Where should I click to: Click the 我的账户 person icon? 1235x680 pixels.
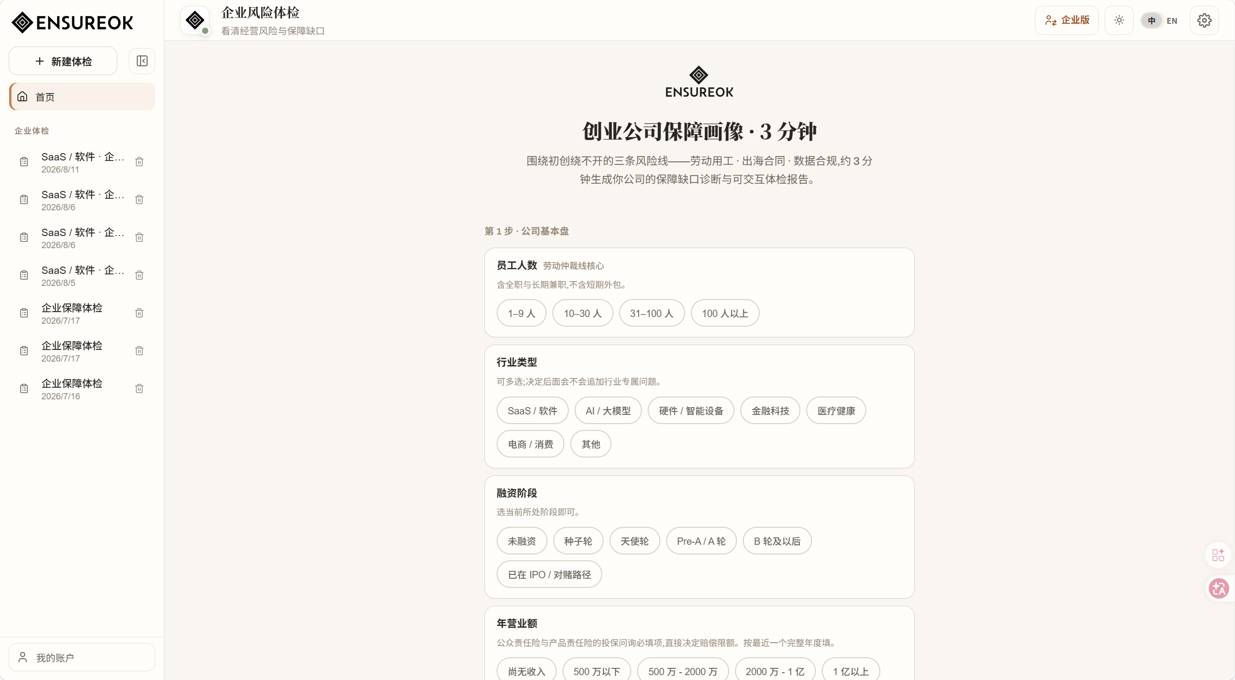point(23,657)
